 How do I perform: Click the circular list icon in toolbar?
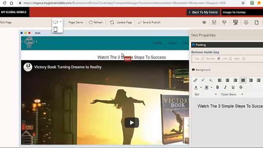246,22
